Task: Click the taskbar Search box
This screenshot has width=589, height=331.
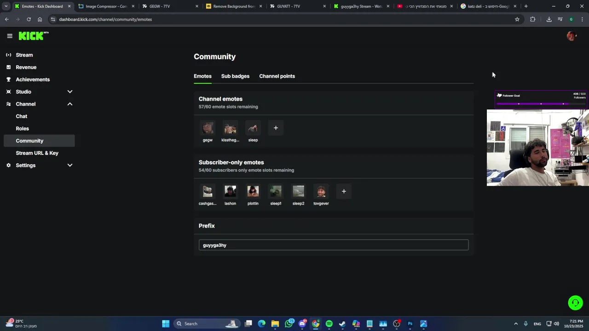Action: click(207, 324)
